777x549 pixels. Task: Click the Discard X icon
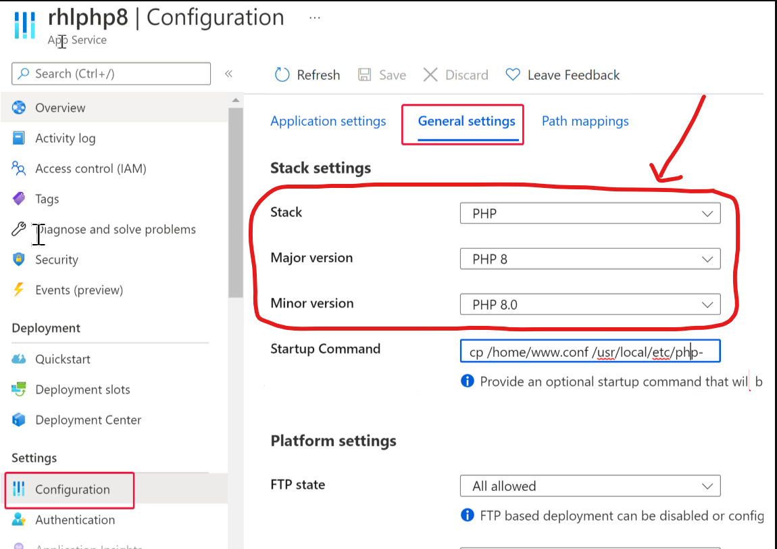(430, 75)
